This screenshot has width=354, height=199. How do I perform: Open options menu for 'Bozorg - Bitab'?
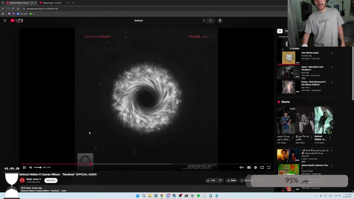tap(332, 82)
